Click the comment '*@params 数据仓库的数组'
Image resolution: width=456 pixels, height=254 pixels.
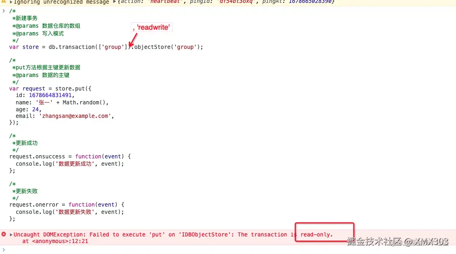[46, 26]
